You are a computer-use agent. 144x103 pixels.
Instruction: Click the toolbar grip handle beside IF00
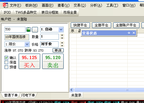[1, 12]
